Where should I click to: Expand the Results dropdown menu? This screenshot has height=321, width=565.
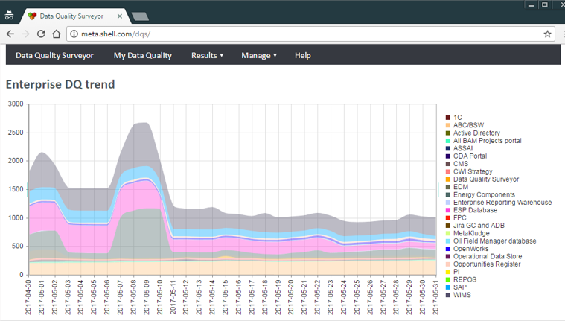coord(207,55)
